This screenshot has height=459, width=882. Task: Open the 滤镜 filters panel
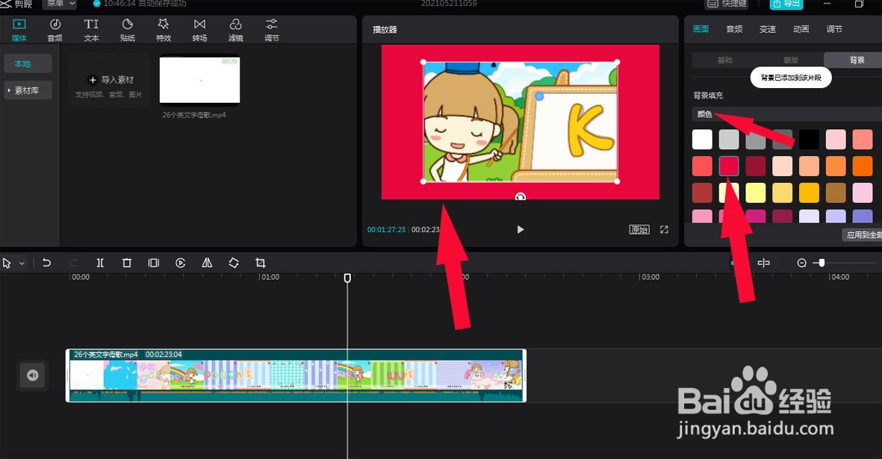pos(236,31)
